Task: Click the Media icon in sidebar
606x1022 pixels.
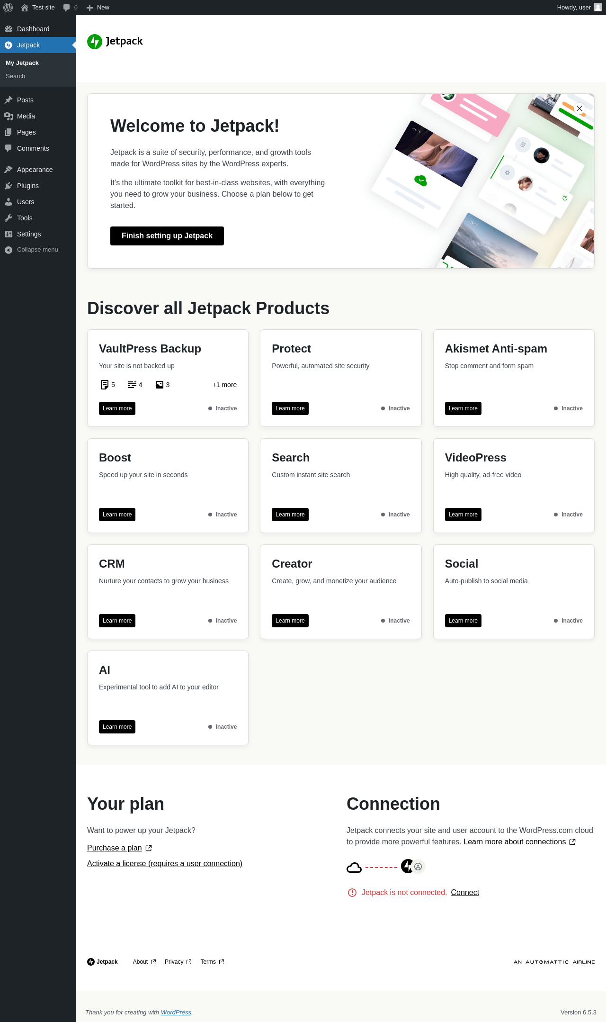Action: 9,116
